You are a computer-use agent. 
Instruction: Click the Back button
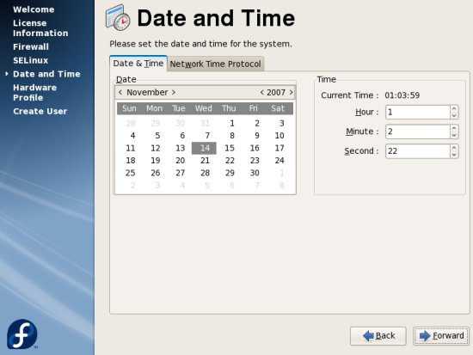tap(378, 336)
